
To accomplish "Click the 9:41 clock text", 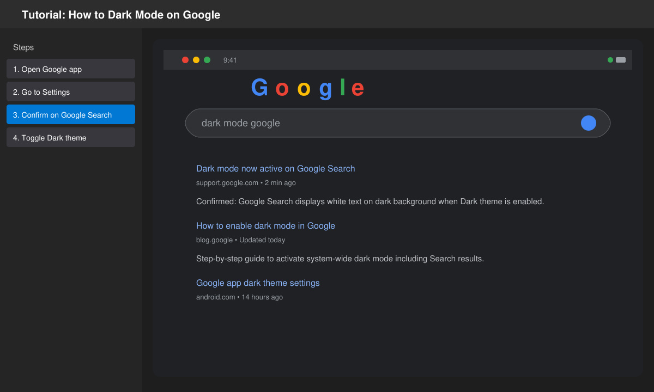I will point(230,60).
